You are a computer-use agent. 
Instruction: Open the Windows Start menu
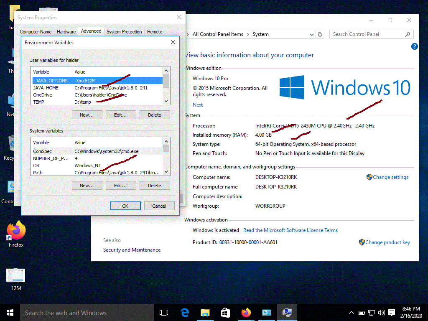[10, 313]
